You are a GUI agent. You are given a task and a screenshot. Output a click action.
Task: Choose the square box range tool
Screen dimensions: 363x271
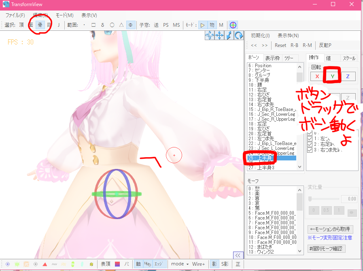(93, 25)
